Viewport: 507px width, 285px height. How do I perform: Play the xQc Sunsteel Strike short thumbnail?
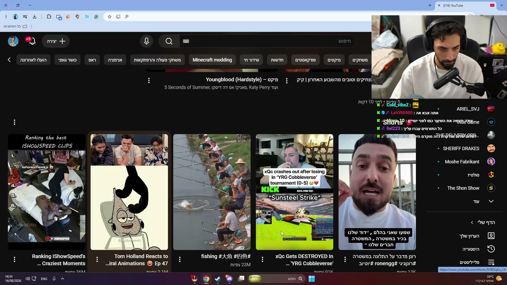coord(294,192)
